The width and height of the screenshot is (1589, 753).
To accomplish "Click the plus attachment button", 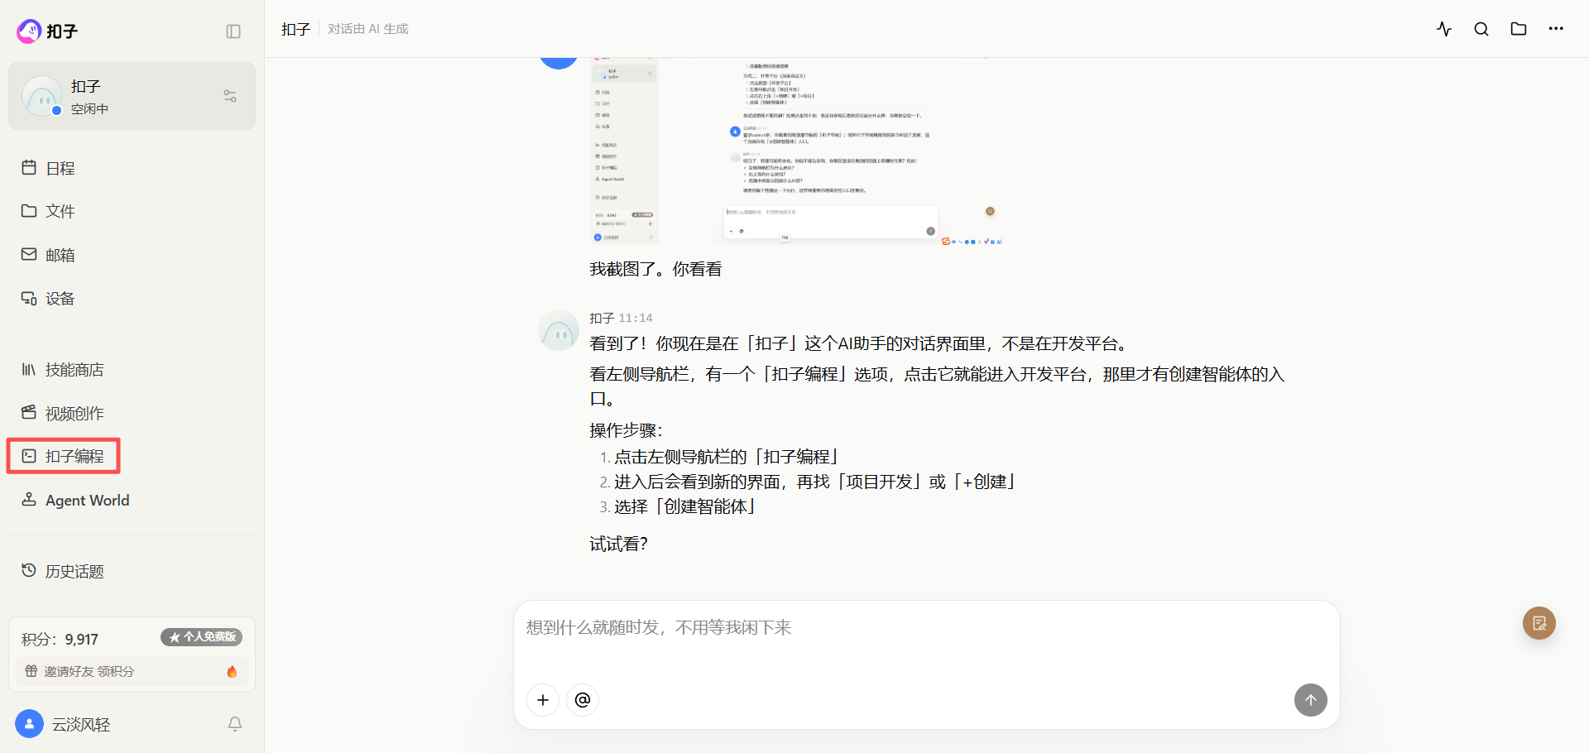I will click(x=543, y=700).
